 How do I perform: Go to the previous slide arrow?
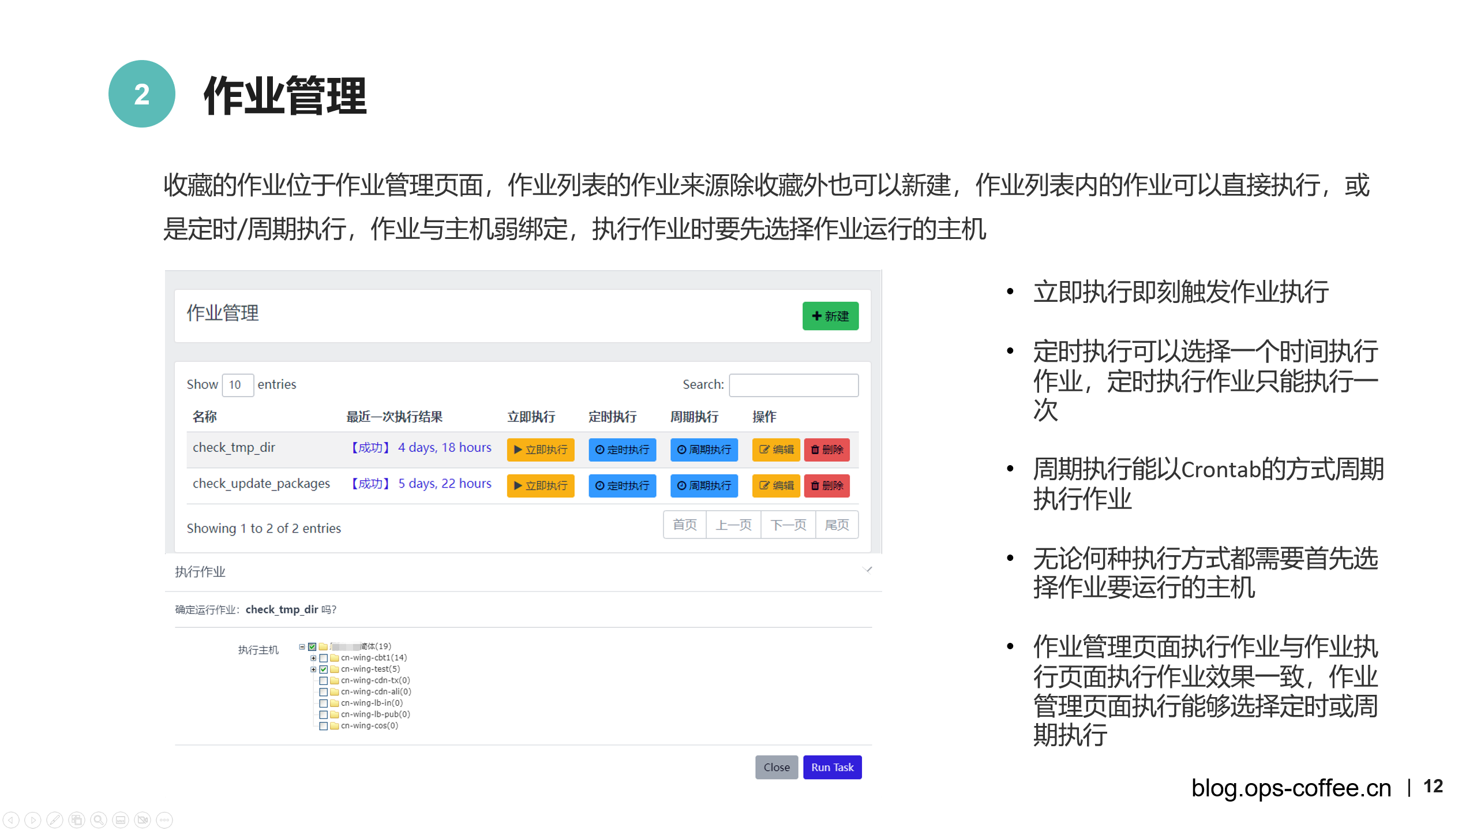point(11,819)
